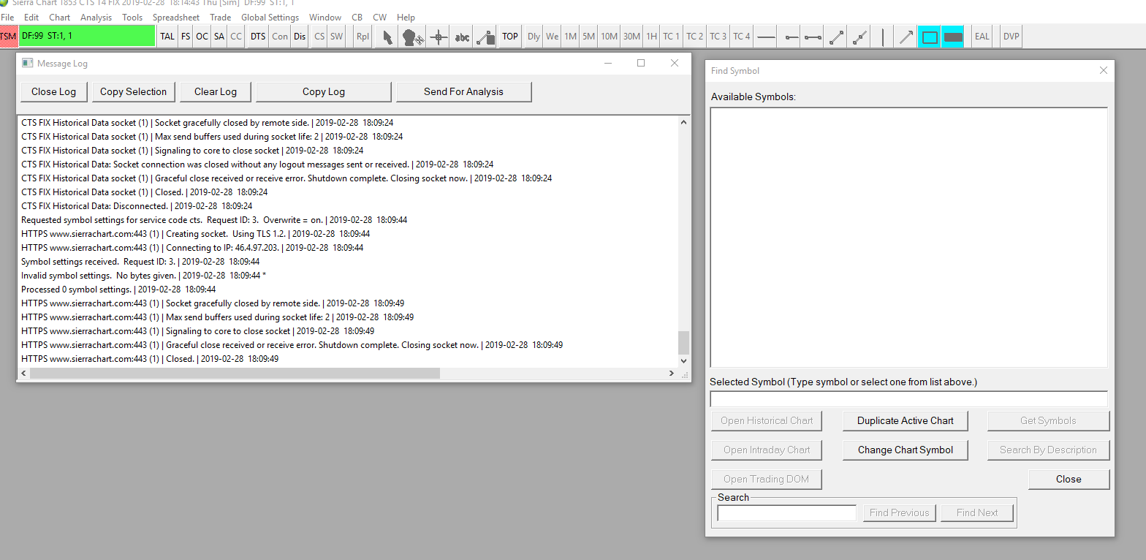Click the TC 3 toolbar button

point(718,37)
